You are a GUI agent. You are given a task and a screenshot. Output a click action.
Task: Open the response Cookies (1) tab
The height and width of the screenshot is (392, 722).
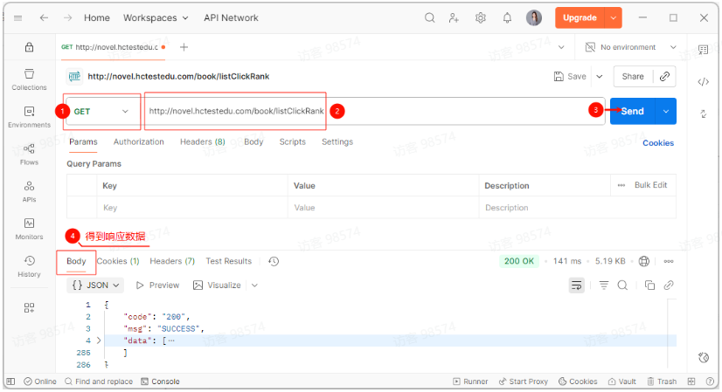118,261
